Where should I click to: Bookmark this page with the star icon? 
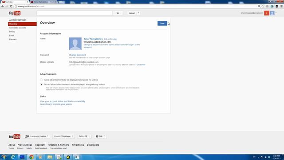263,6
